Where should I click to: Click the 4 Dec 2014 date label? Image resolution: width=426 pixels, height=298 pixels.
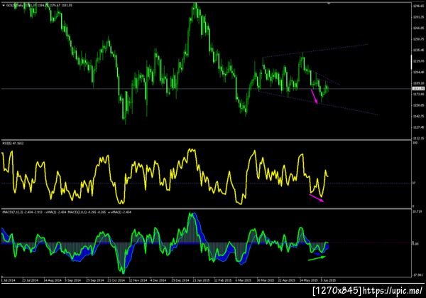pos(158,280)
